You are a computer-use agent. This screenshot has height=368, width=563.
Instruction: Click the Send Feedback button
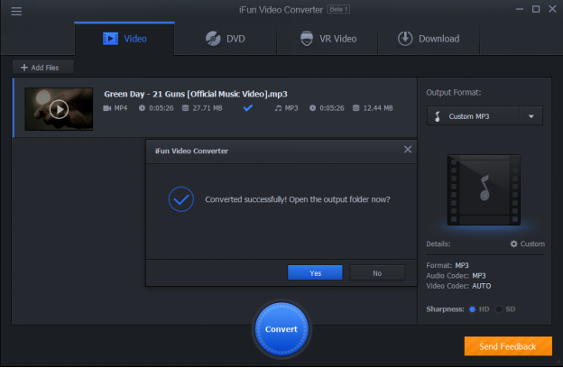pos(508,346)
